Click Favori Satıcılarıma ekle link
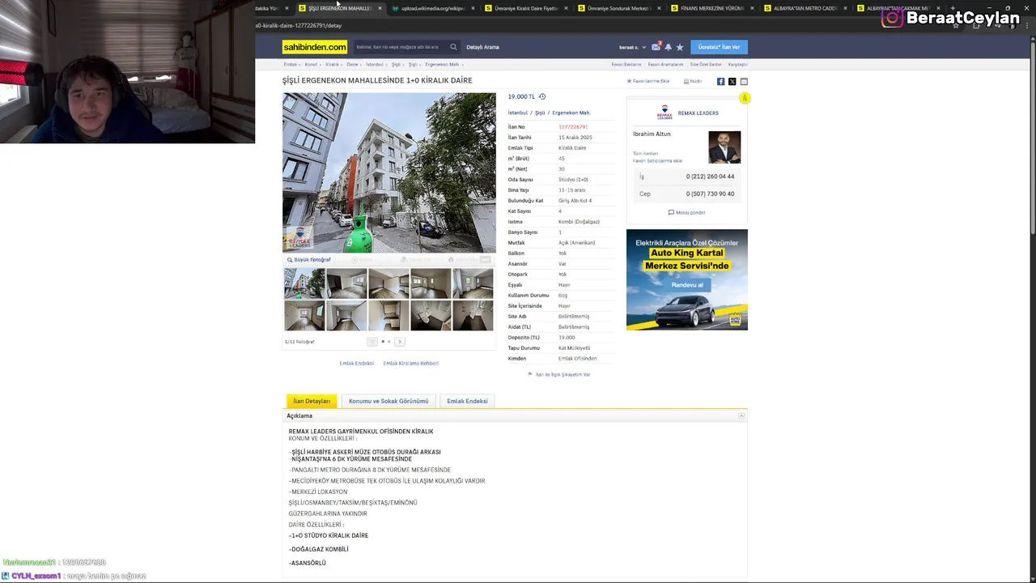The height and width of the screenshot is (583, 1036). point(657,160)
